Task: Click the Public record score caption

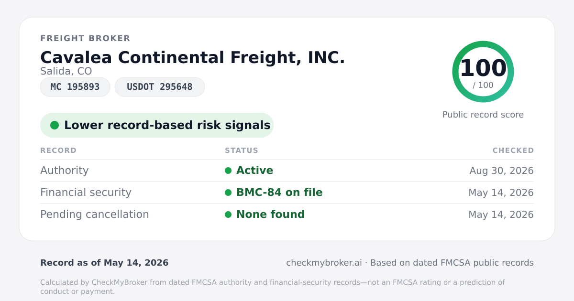Action: (x=483, y=115)
